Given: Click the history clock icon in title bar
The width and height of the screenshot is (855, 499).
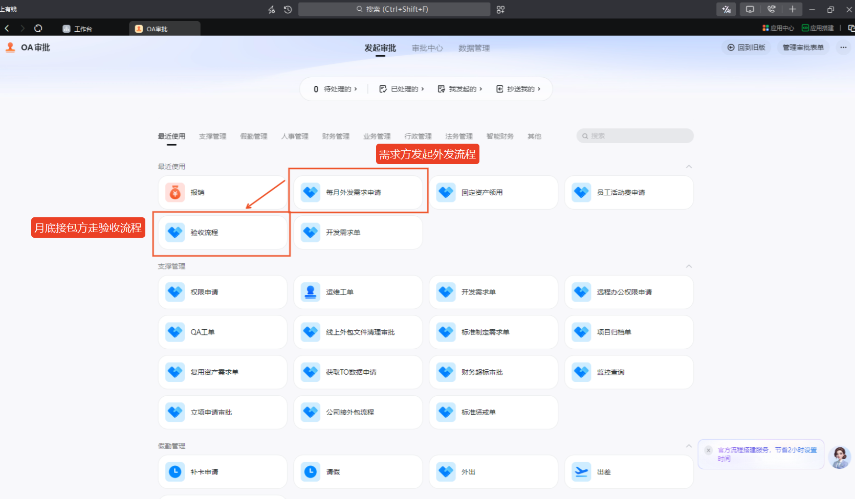Looking at the screenshot, I should 288,9.
